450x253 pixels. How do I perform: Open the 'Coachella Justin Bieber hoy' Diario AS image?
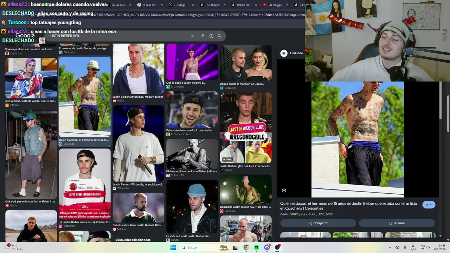click(246, 190)
